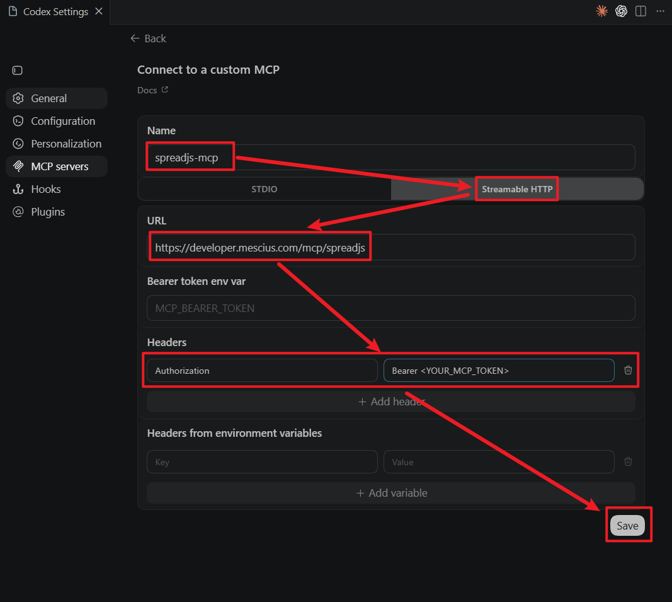Click the Name field containing spreadjs-mcp

(391, 158)
